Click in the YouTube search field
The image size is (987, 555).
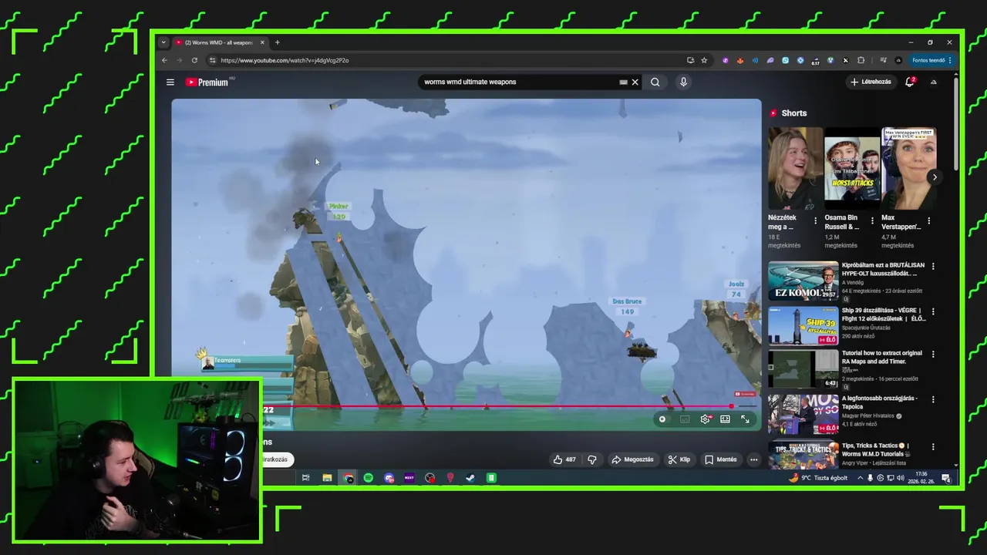[x=518, y=82]
